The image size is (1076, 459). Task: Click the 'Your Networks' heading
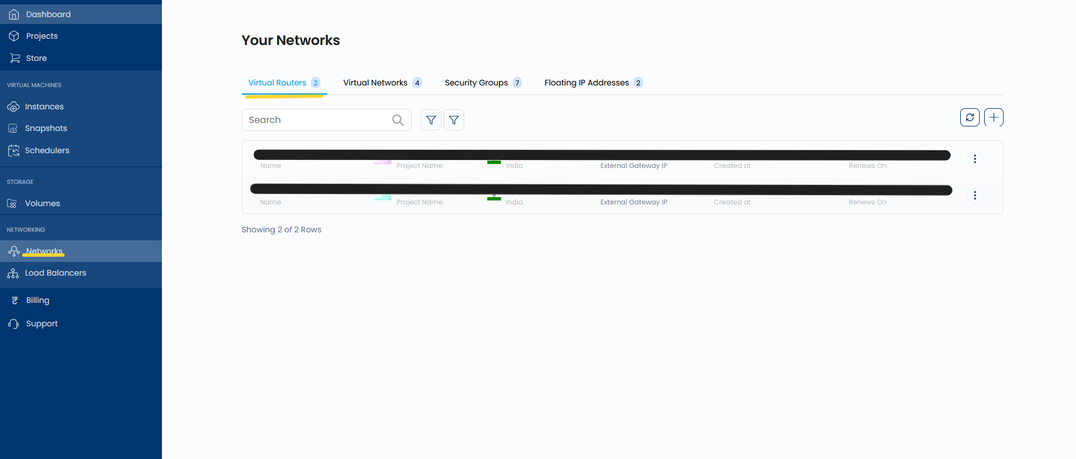pyautogui.click(x=291, y=40)
